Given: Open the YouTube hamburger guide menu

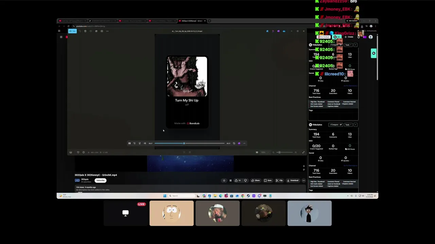Looking at the screenshot, I should (61, 37).
